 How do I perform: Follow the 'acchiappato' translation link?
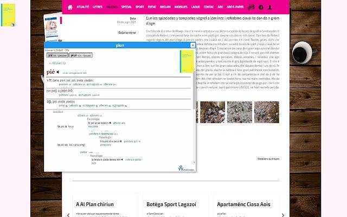pyautogui.click(x=89, y=106)
